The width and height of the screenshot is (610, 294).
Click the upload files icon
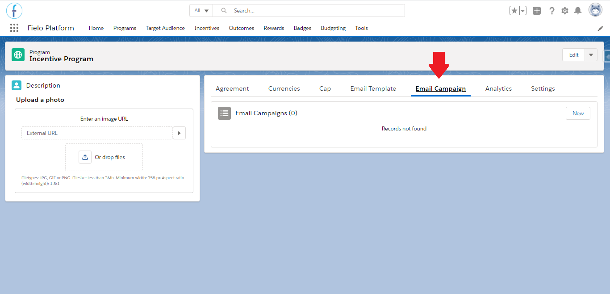coord(85,157)
